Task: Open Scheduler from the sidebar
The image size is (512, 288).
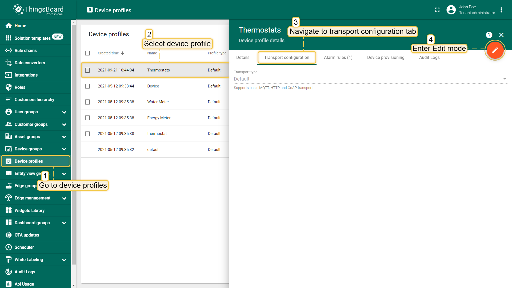Action: (x=24, y=247)
